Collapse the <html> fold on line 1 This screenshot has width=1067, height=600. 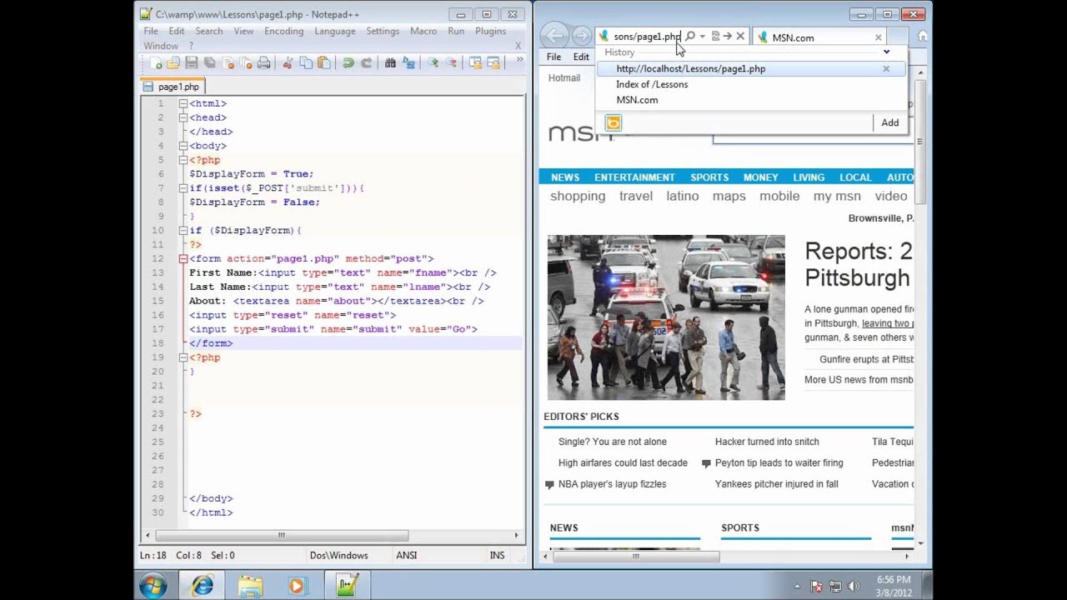point(183,103)
